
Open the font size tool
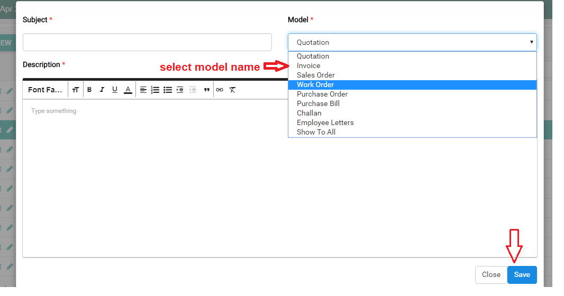[x=76, y=90]
